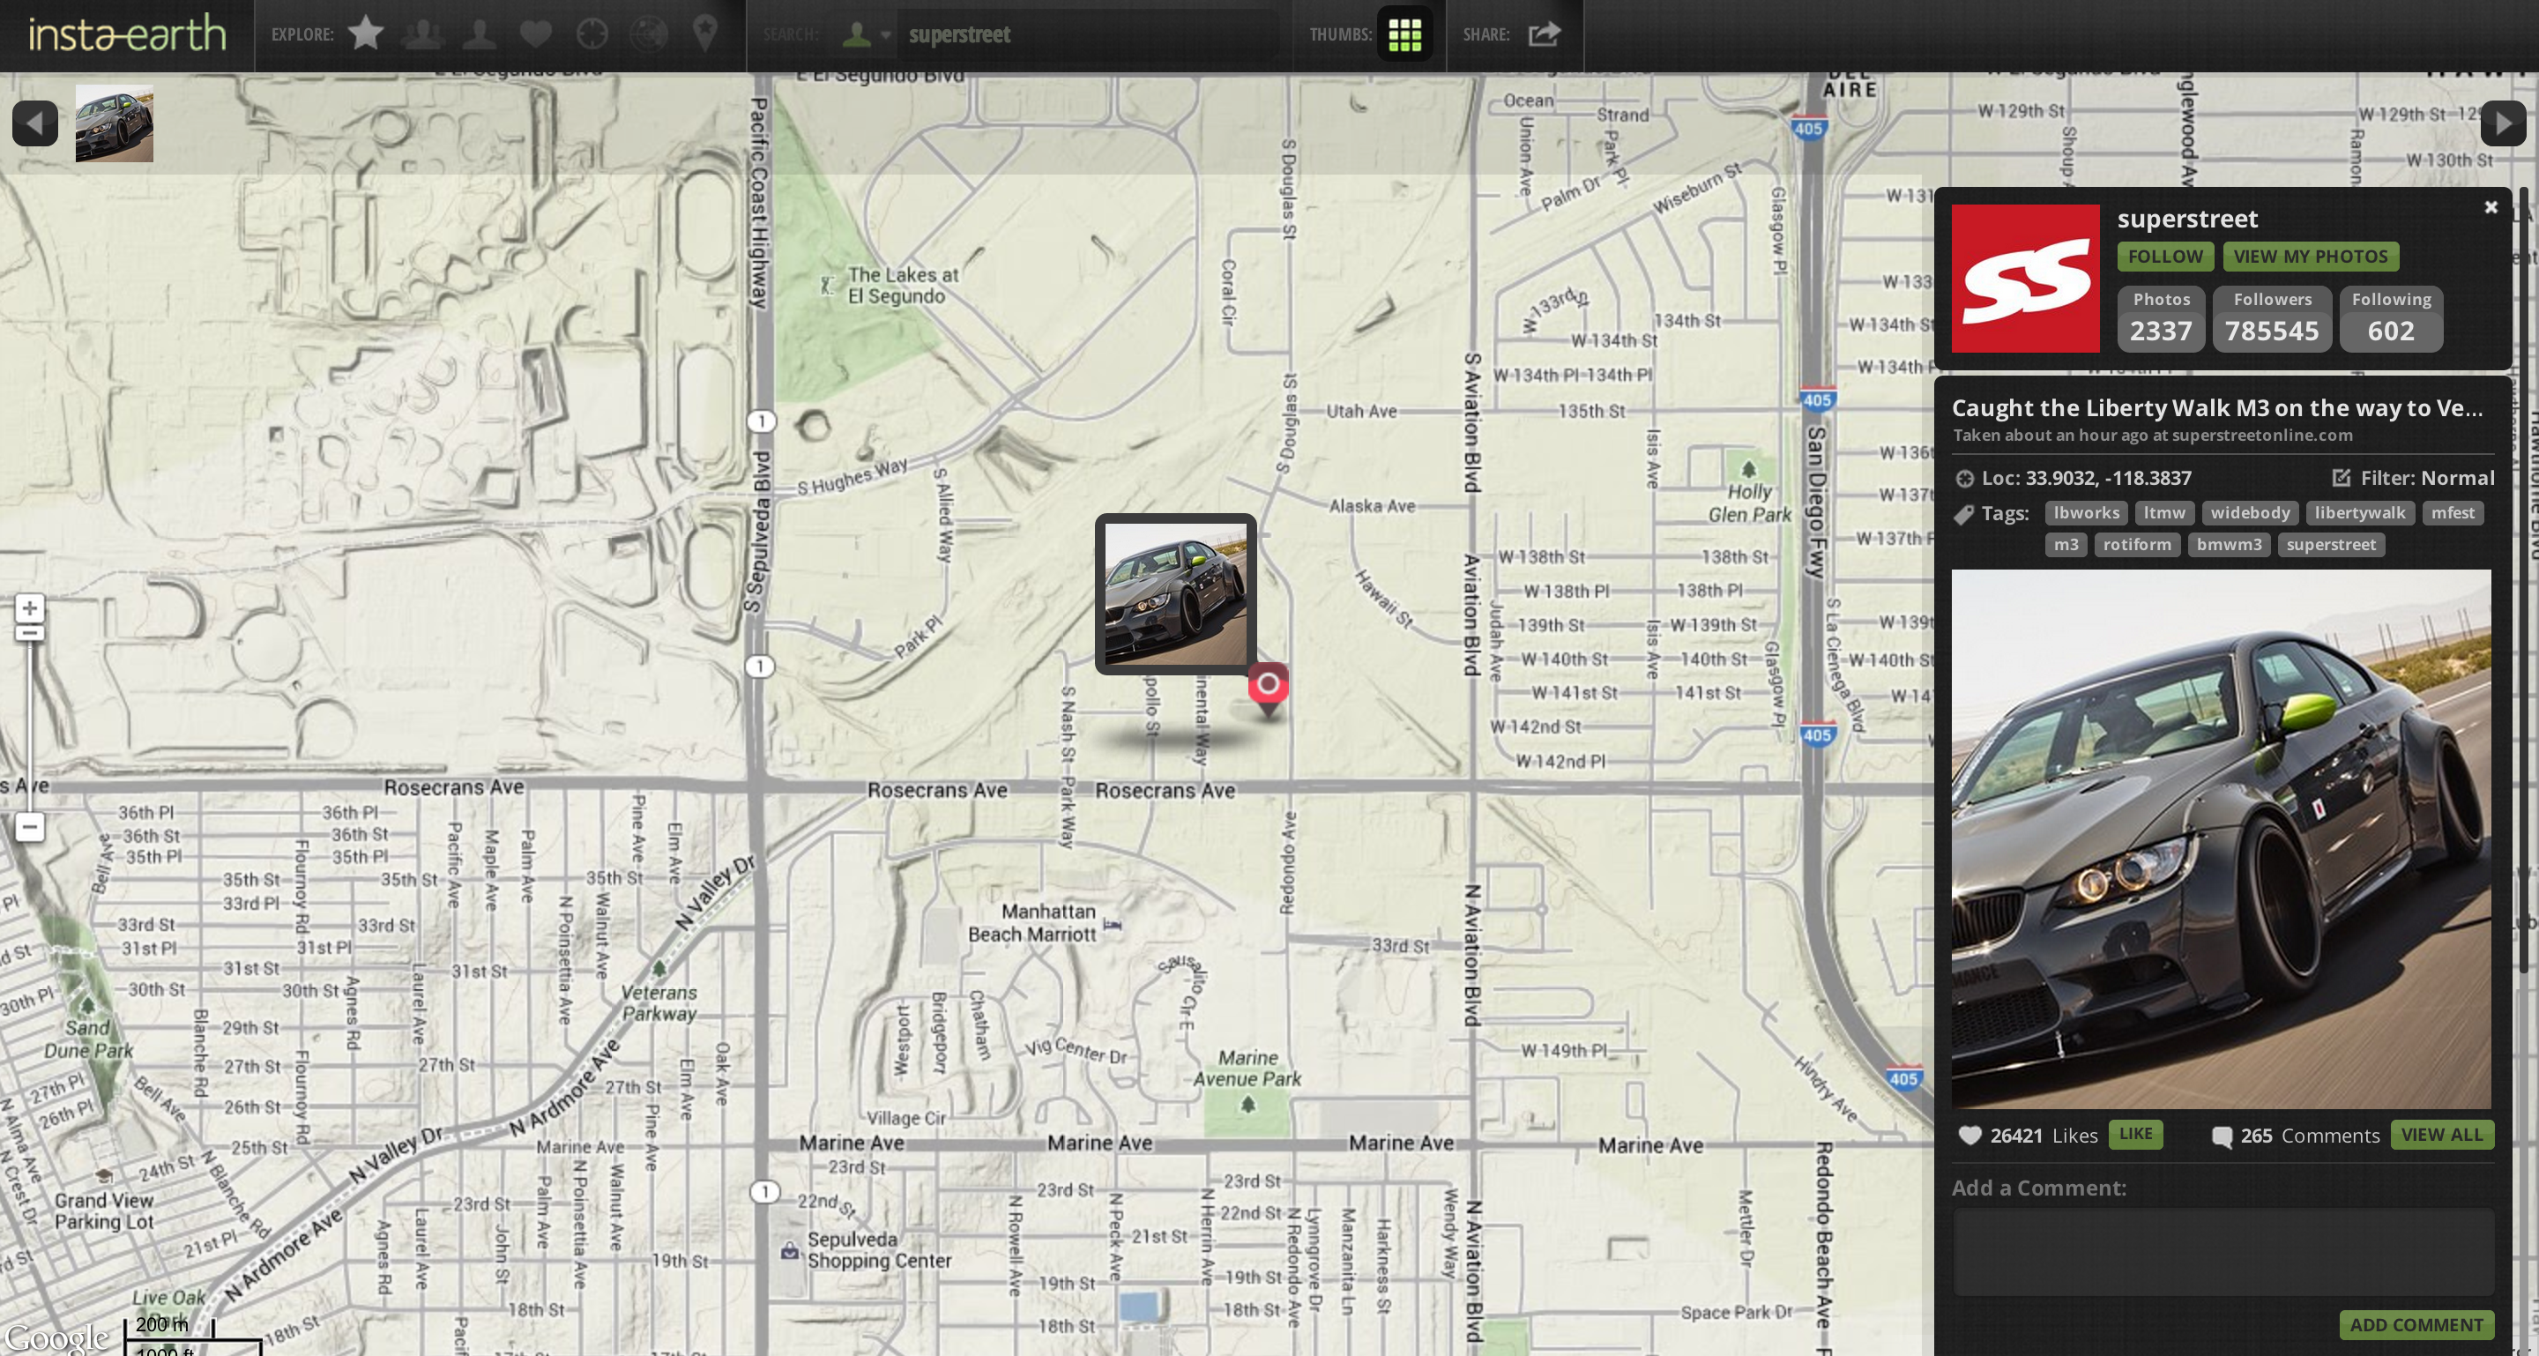The height and width of the screenshot is (1356, 2539).
Task: Click the Google logo on map
Action: pos(56,1337)
